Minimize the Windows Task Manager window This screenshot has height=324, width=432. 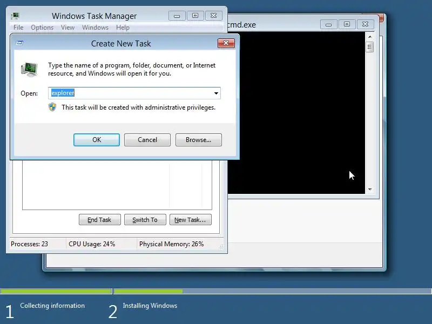click(177, 16)
